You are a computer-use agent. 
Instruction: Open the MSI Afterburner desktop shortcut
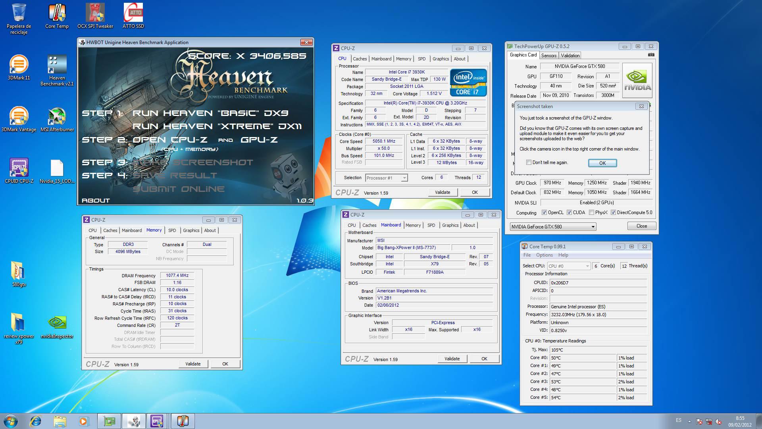(x=57, y=120)
